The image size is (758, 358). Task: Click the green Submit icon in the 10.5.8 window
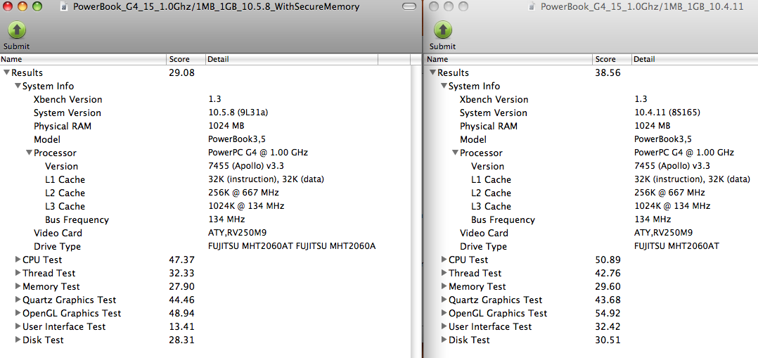17,30
